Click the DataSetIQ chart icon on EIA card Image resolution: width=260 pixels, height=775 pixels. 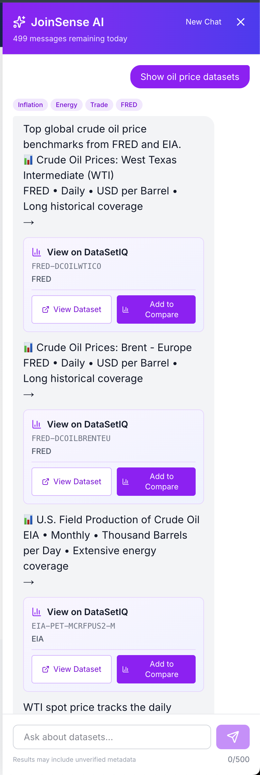pyautogui.click(x=37, y=612)
